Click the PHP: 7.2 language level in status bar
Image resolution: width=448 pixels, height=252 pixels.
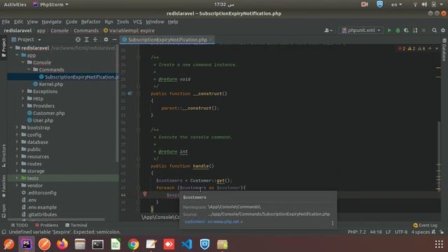pyautogui.click(x=356, y=232)
